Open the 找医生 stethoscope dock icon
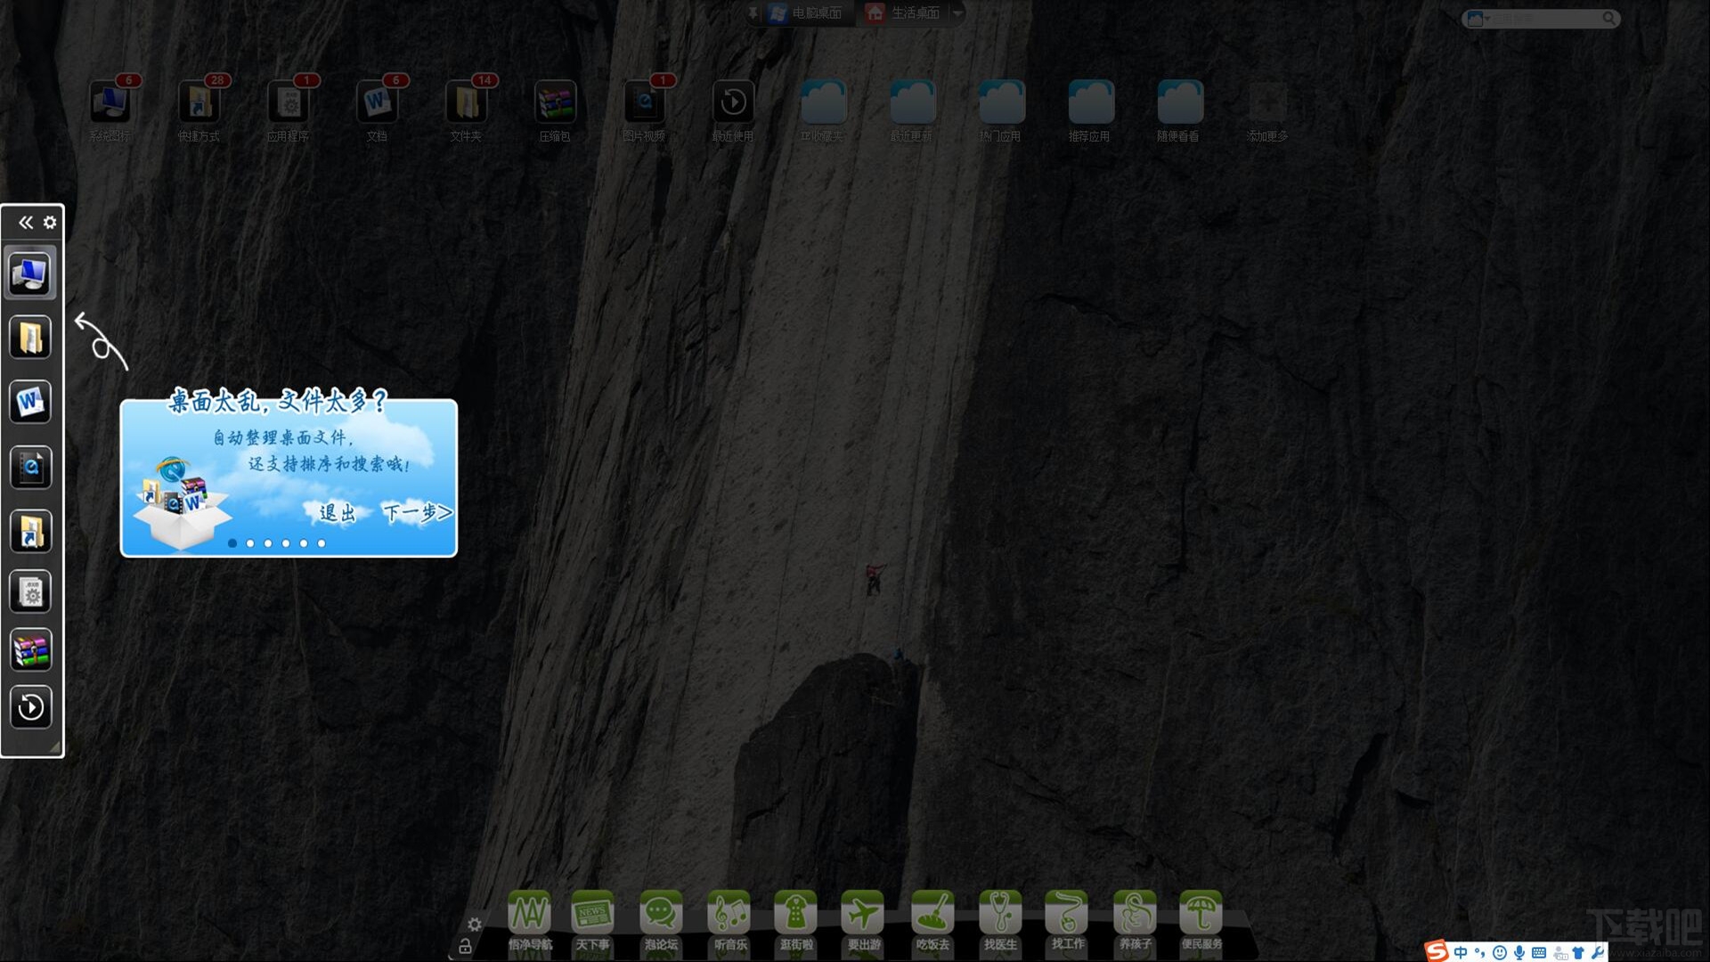The width and height of the screenshot is (1710, 962). pyautogui.click(x=1000, y=914)
